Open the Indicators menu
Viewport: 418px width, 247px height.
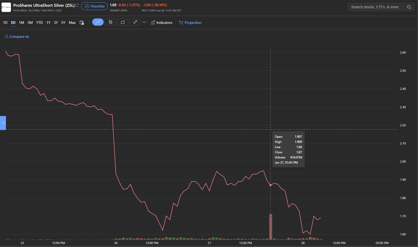[x=161, y=23]
